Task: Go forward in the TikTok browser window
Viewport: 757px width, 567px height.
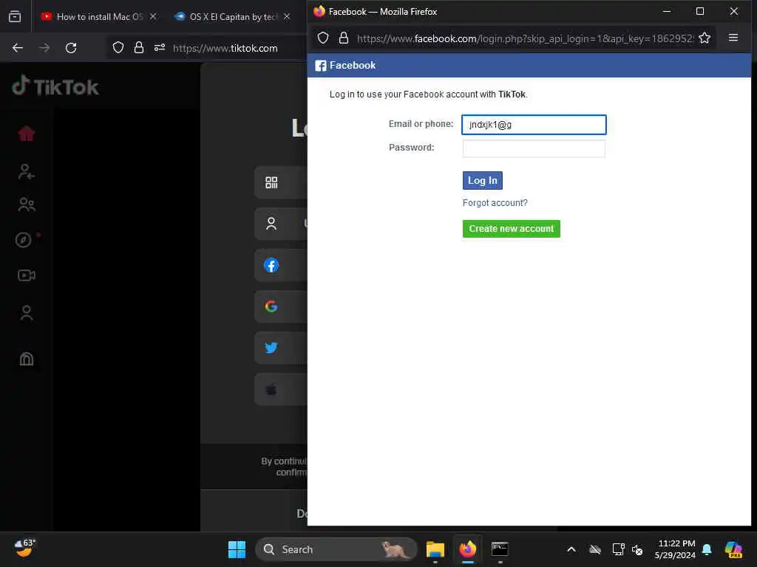Action: pyautogui.click(x=44, y=48)
